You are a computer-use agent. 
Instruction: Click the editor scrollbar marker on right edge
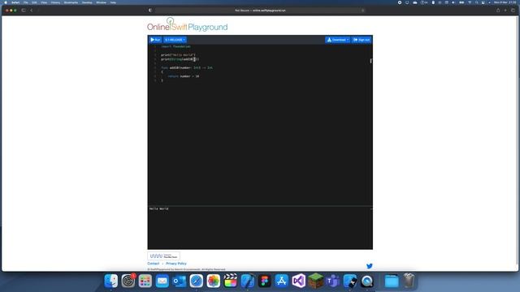click(370, 61)
